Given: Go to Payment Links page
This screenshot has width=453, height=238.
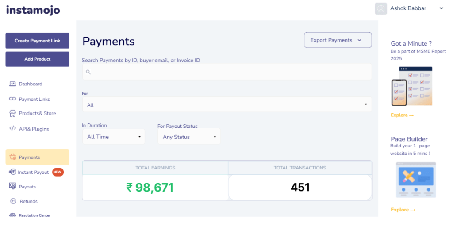Looking at the screenshot, I should [x=34, y=99].
